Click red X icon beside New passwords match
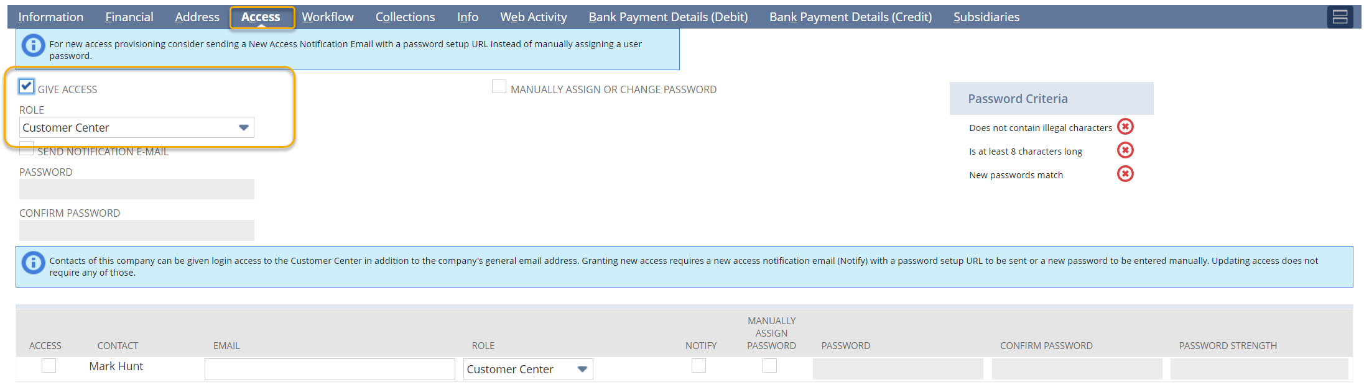The image size is (1364, 390). 1125,174
